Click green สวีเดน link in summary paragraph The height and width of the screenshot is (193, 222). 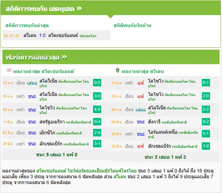point(120,177)
